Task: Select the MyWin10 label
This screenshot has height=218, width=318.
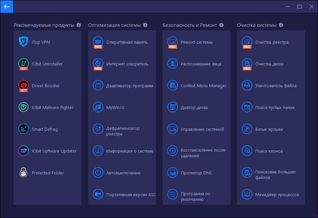Action: pos(115,107)
